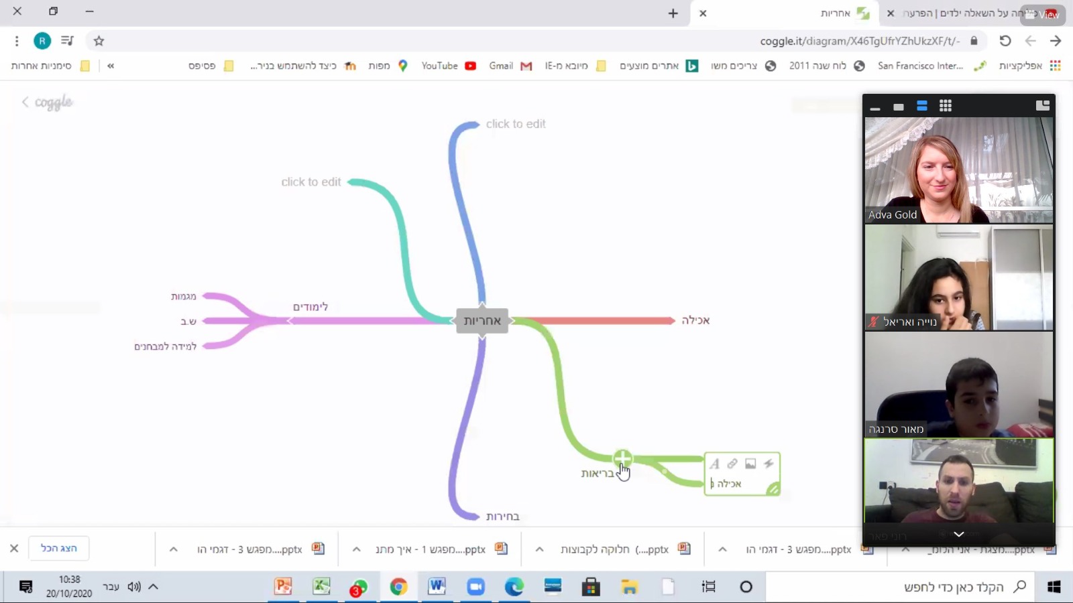Expand more Zoom participants with the down chevron
Image resolution: width=1073 pixels, height=603 pixels.
pyautogui.click(x=959, y=534)
